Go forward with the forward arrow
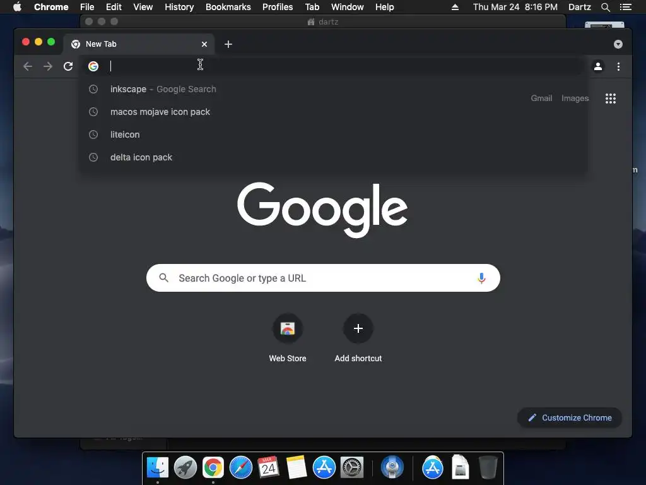Screen dimensions: 646x485 (x=48, y=66)
